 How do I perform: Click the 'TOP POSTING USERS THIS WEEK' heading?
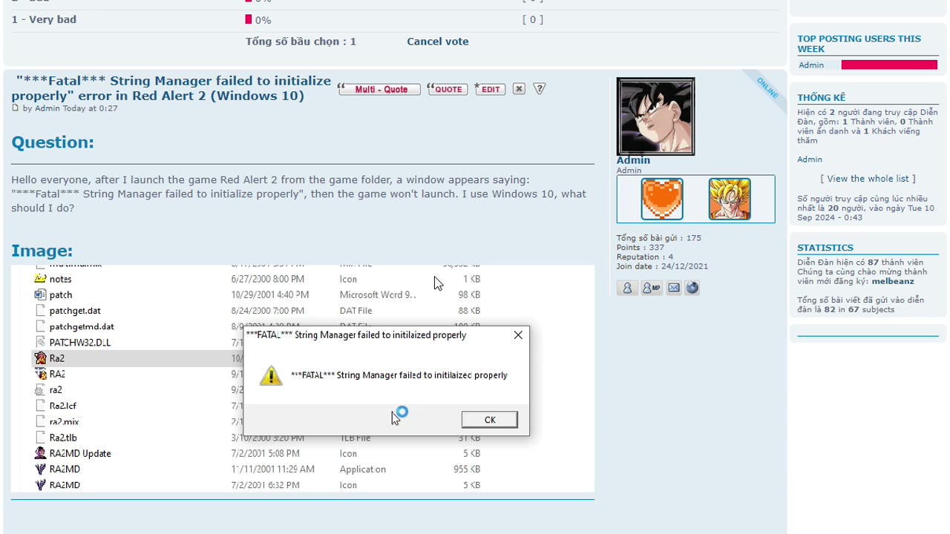coord(859,44)
